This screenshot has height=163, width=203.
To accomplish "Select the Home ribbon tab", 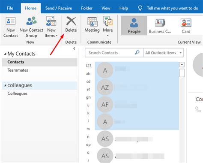I will tap(30, 8).
